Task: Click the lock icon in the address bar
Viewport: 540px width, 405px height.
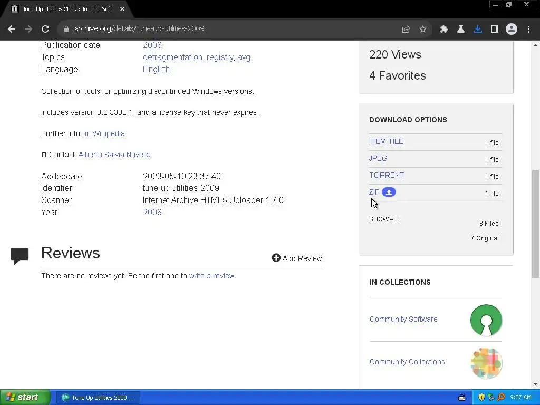Action: 66,29
